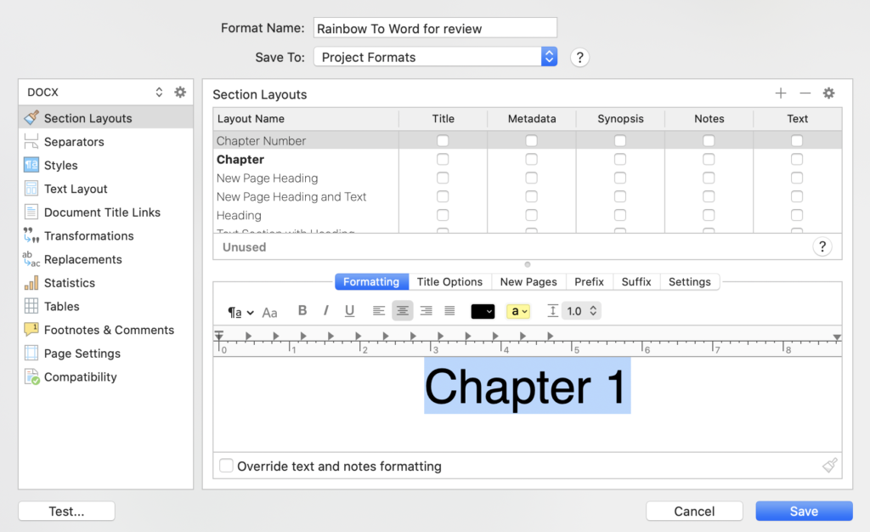Viewport: 870px width, 532px height.
Task: Enable the Title checkbox for Chapter row
Action: [443, 160]
